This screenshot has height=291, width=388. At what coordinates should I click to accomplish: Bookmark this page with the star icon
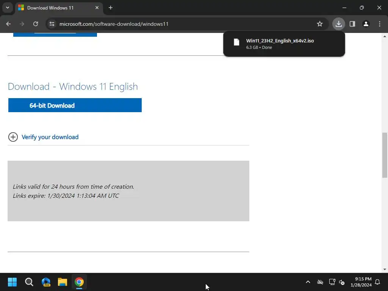(320, 24)
